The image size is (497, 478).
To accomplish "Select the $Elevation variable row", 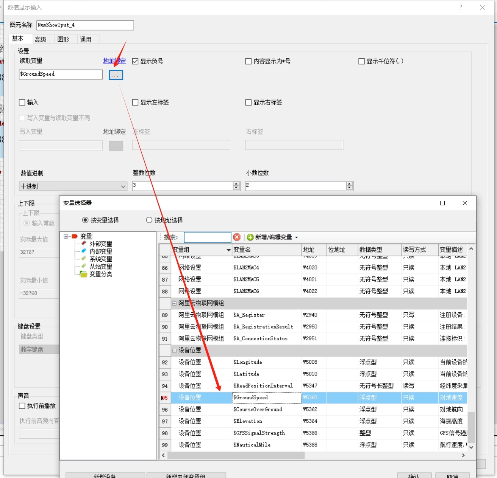I will coord(313,421).
